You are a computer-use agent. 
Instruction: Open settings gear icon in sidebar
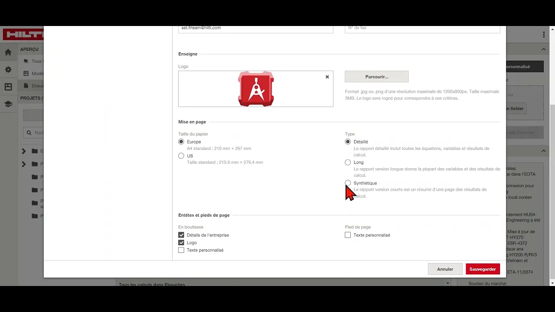(8, 70)
